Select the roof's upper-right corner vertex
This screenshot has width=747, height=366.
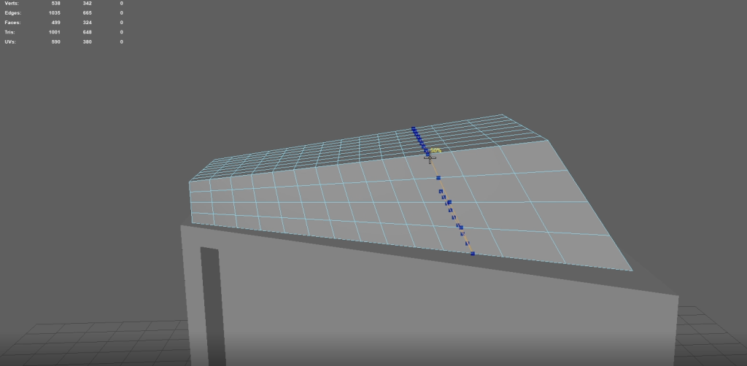click(549, 138)
